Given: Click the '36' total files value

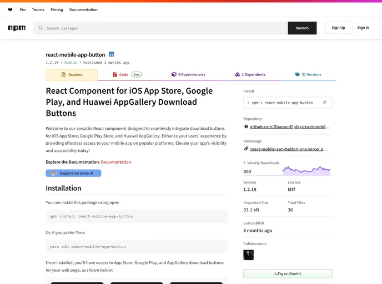Looking at the screenshot, I should (290, 210).
